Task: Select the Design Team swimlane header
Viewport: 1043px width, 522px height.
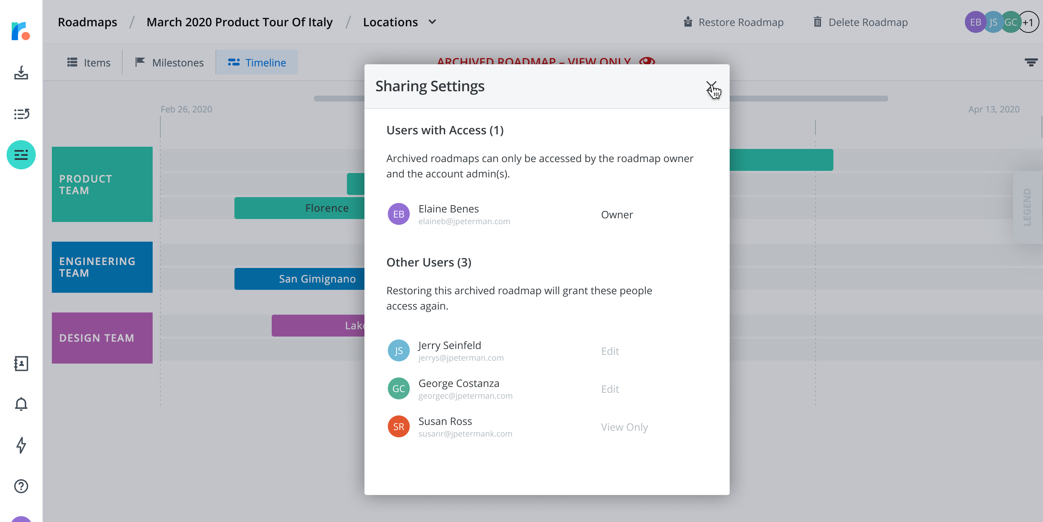Action: point(102,338)
